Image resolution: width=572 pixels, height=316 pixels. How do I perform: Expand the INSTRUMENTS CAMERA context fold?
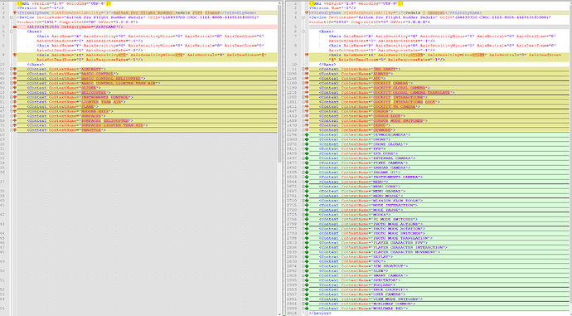(303, 177)
